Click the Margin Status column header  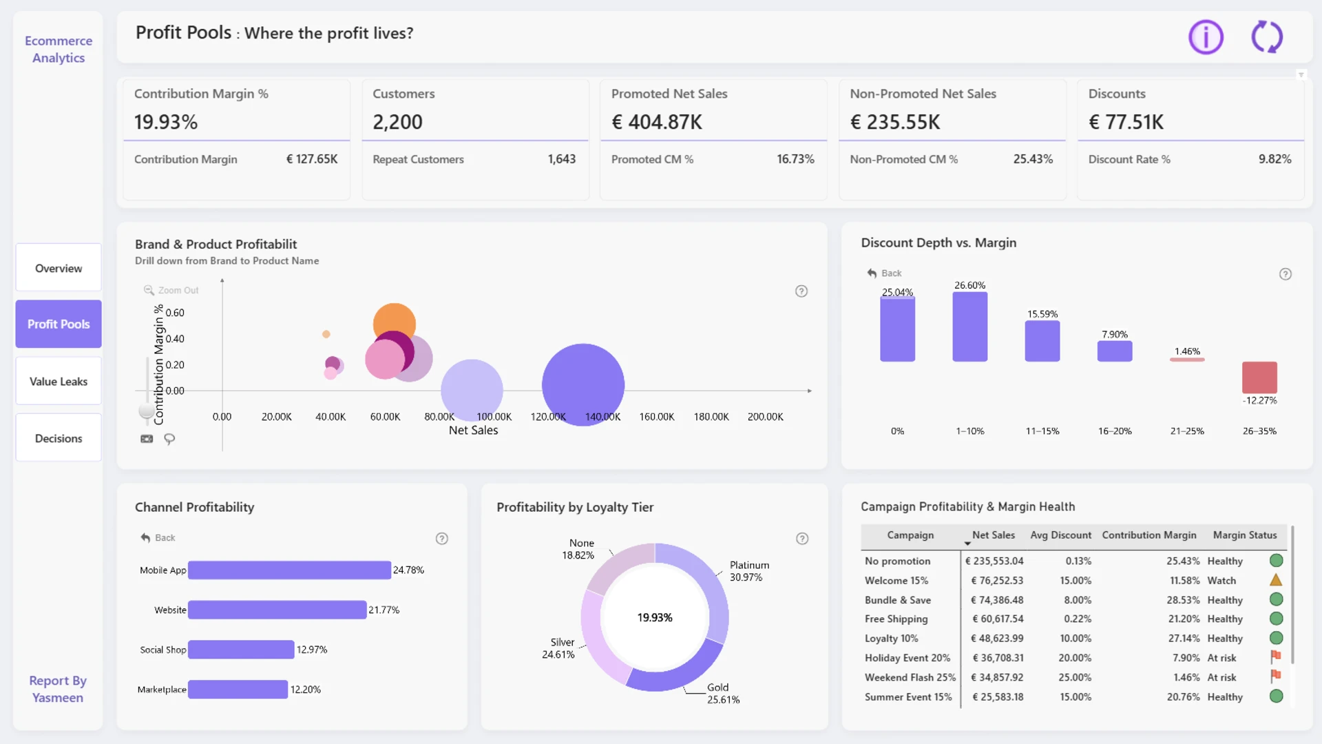click(1244, 535)
